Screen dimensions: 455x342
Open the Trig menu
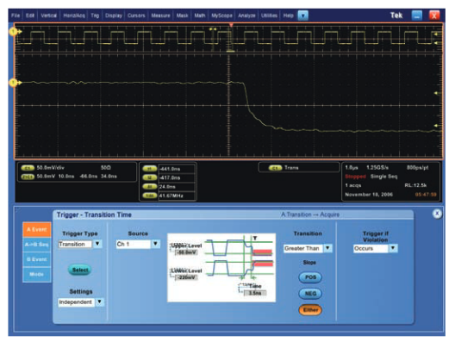(x=95, y=16)
